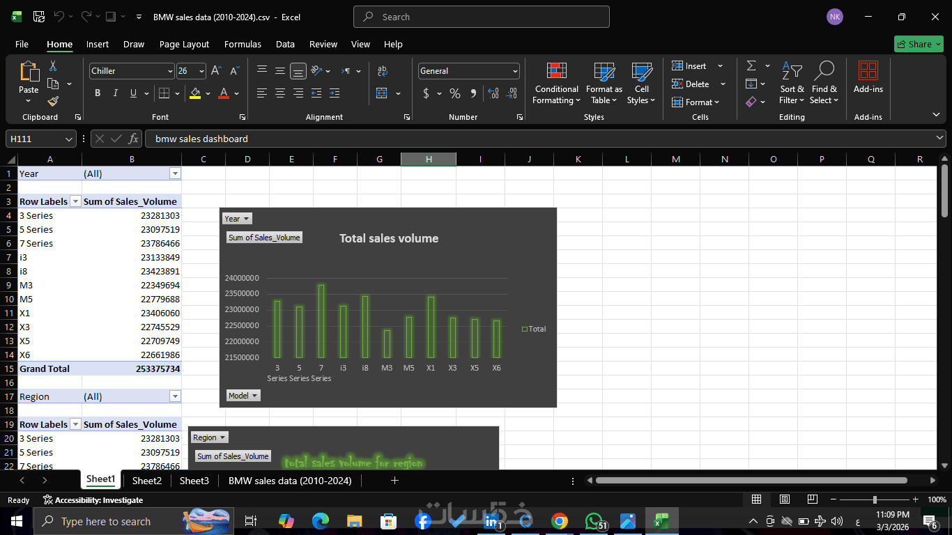Align text to the right

click(298, 93)
